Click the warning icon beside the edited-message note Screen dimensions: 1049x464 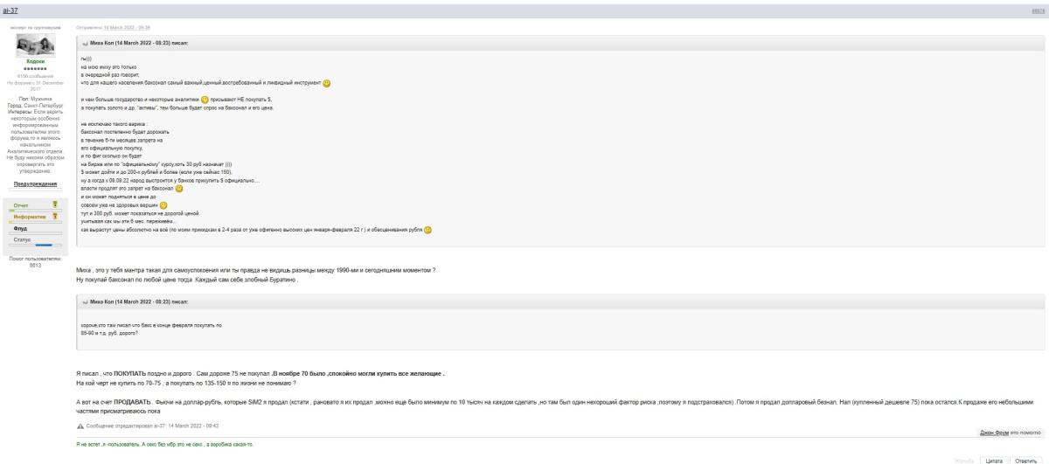pos(80,426)
